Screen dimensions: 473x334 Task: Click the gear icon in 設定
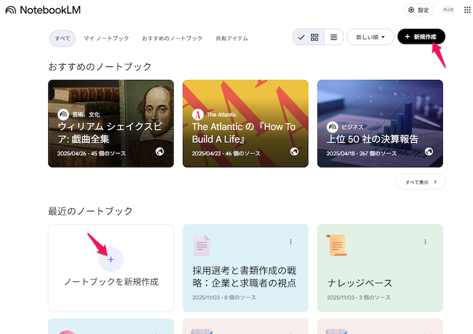tap(411, 10)
